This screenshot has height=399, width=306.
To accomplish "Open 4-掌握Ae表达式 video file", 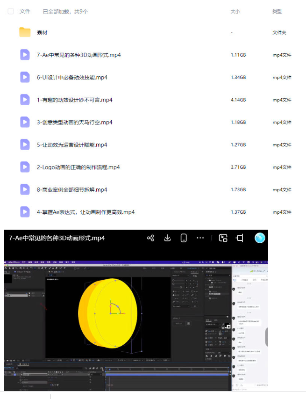I will coord(85,212).
